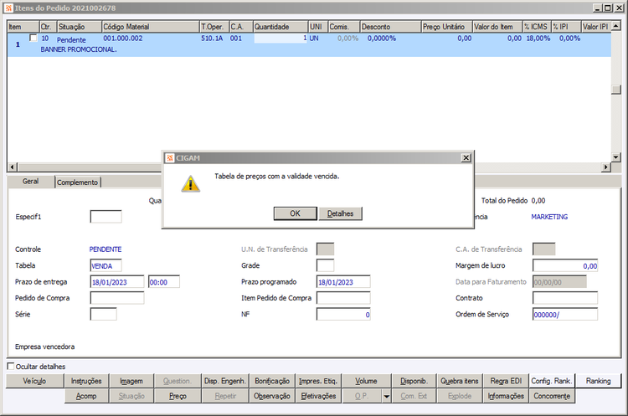Click the Ordem de Serviço field

[565, 315]
